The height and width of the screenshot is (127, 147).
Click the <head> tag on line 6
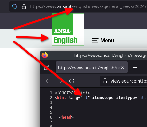[x=66, y=117]
